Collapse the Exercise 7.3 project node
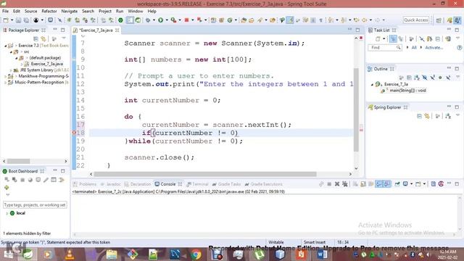 tap(5, 46)
